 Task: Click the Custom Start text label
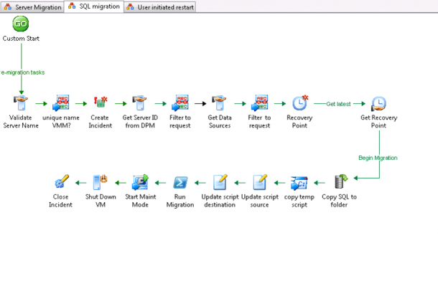coord(21,39)
